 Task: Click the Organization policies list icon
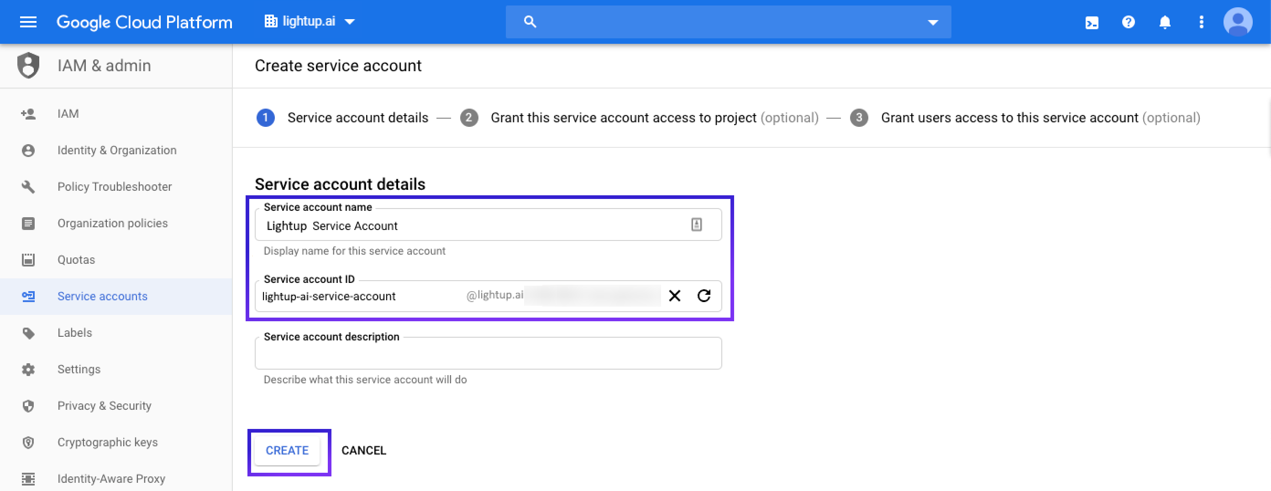pyautogui.click(x=28, y=223)
